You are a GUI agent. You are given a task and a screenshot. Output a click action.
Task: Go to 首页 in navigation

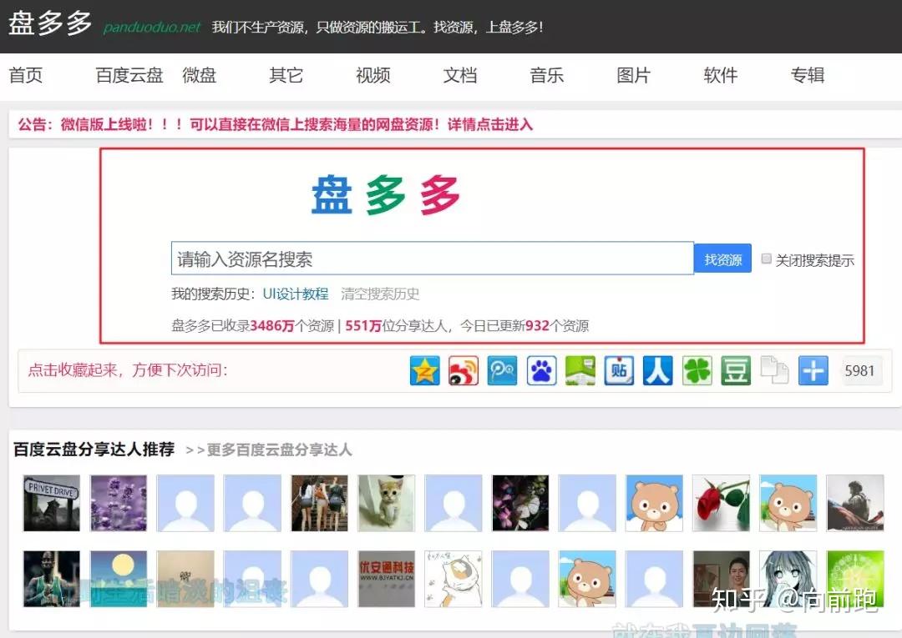[26, 75]
